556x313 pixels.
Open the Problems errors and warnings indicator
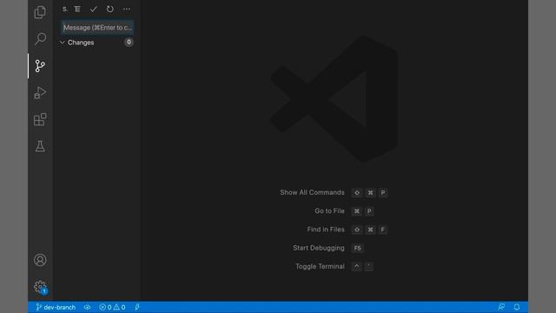point(112,307)
